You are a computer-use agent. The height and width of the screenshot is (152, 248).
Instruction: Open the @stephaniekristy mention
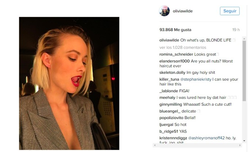tap(196, 79)
